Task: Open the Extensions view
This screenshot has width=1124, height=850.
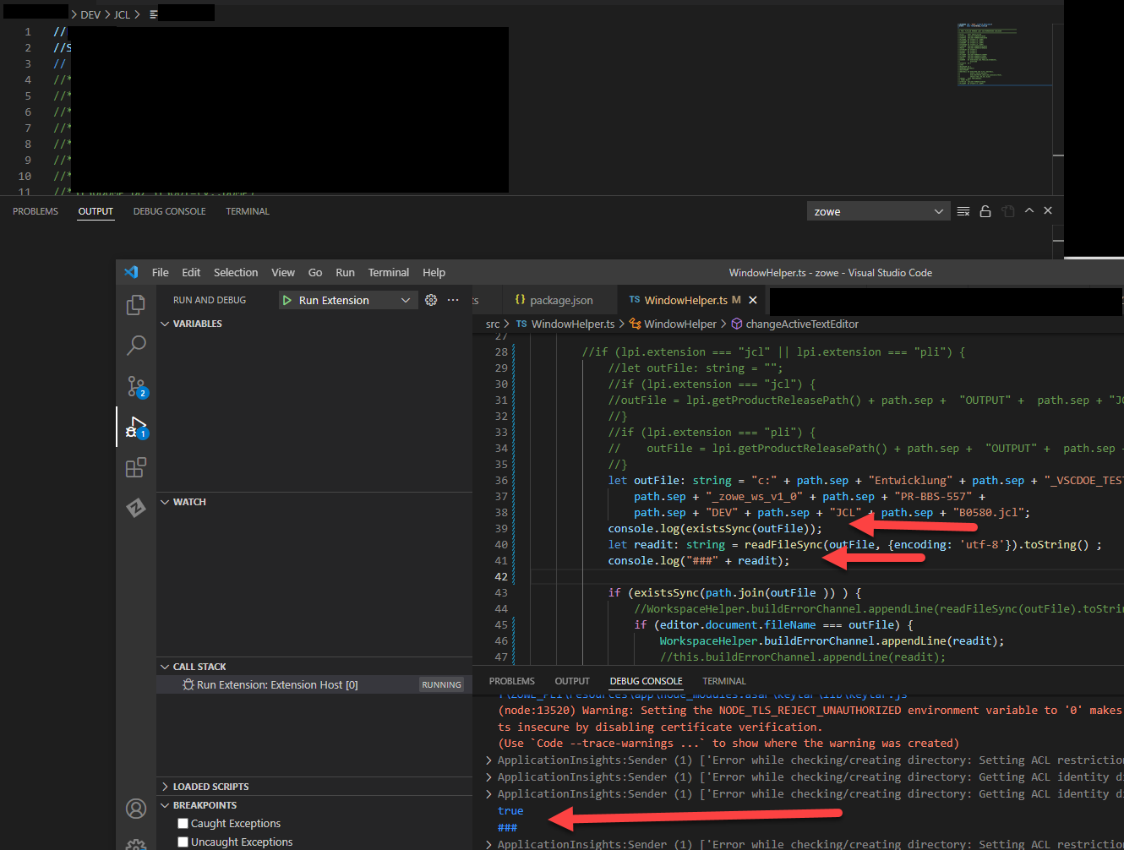Action: (135, 466)
